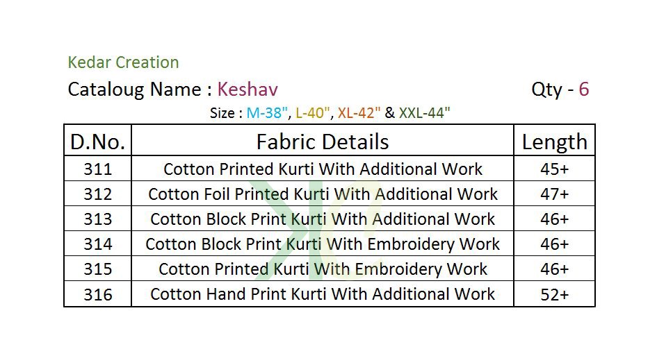The image size is (657, 356).
Task: Click the 52+ length cell
Action: 554,294
